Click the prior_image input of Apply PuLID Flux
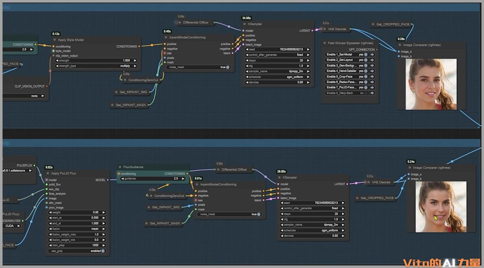 (x=47, y=208)
